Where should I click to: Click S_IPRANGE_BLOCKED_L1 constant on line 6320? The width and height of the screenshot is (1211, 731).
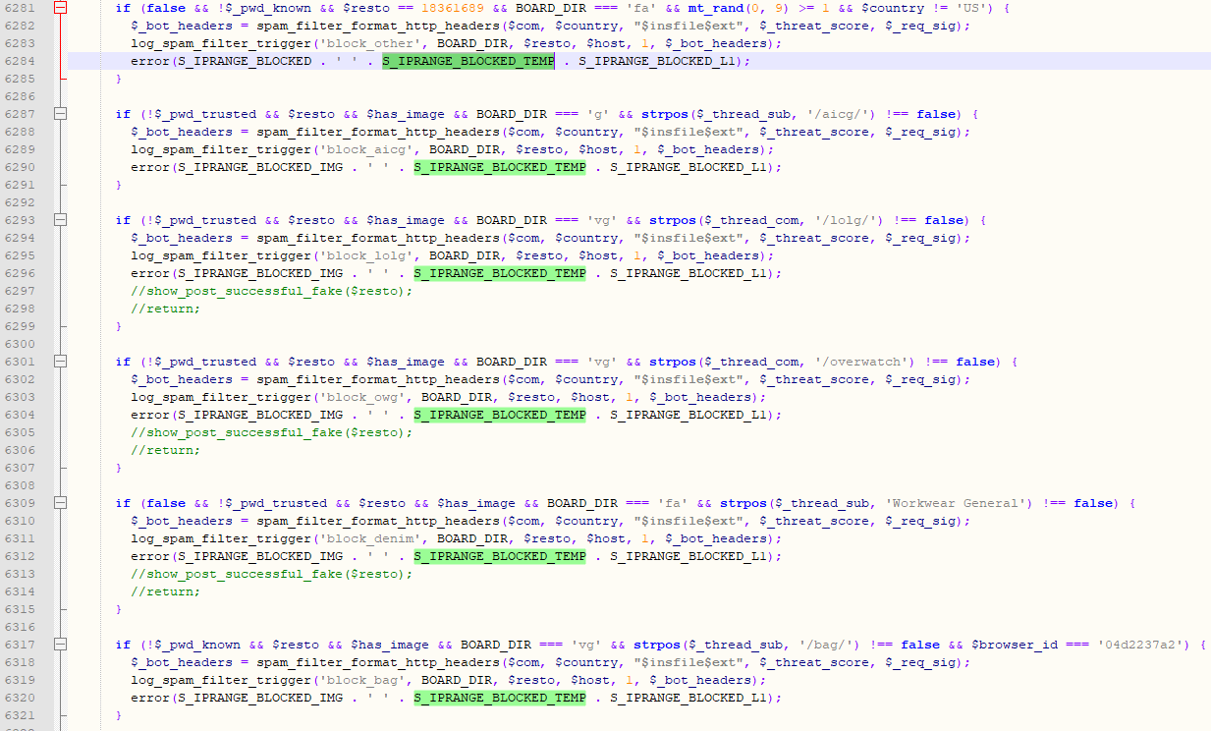(688, 698)
